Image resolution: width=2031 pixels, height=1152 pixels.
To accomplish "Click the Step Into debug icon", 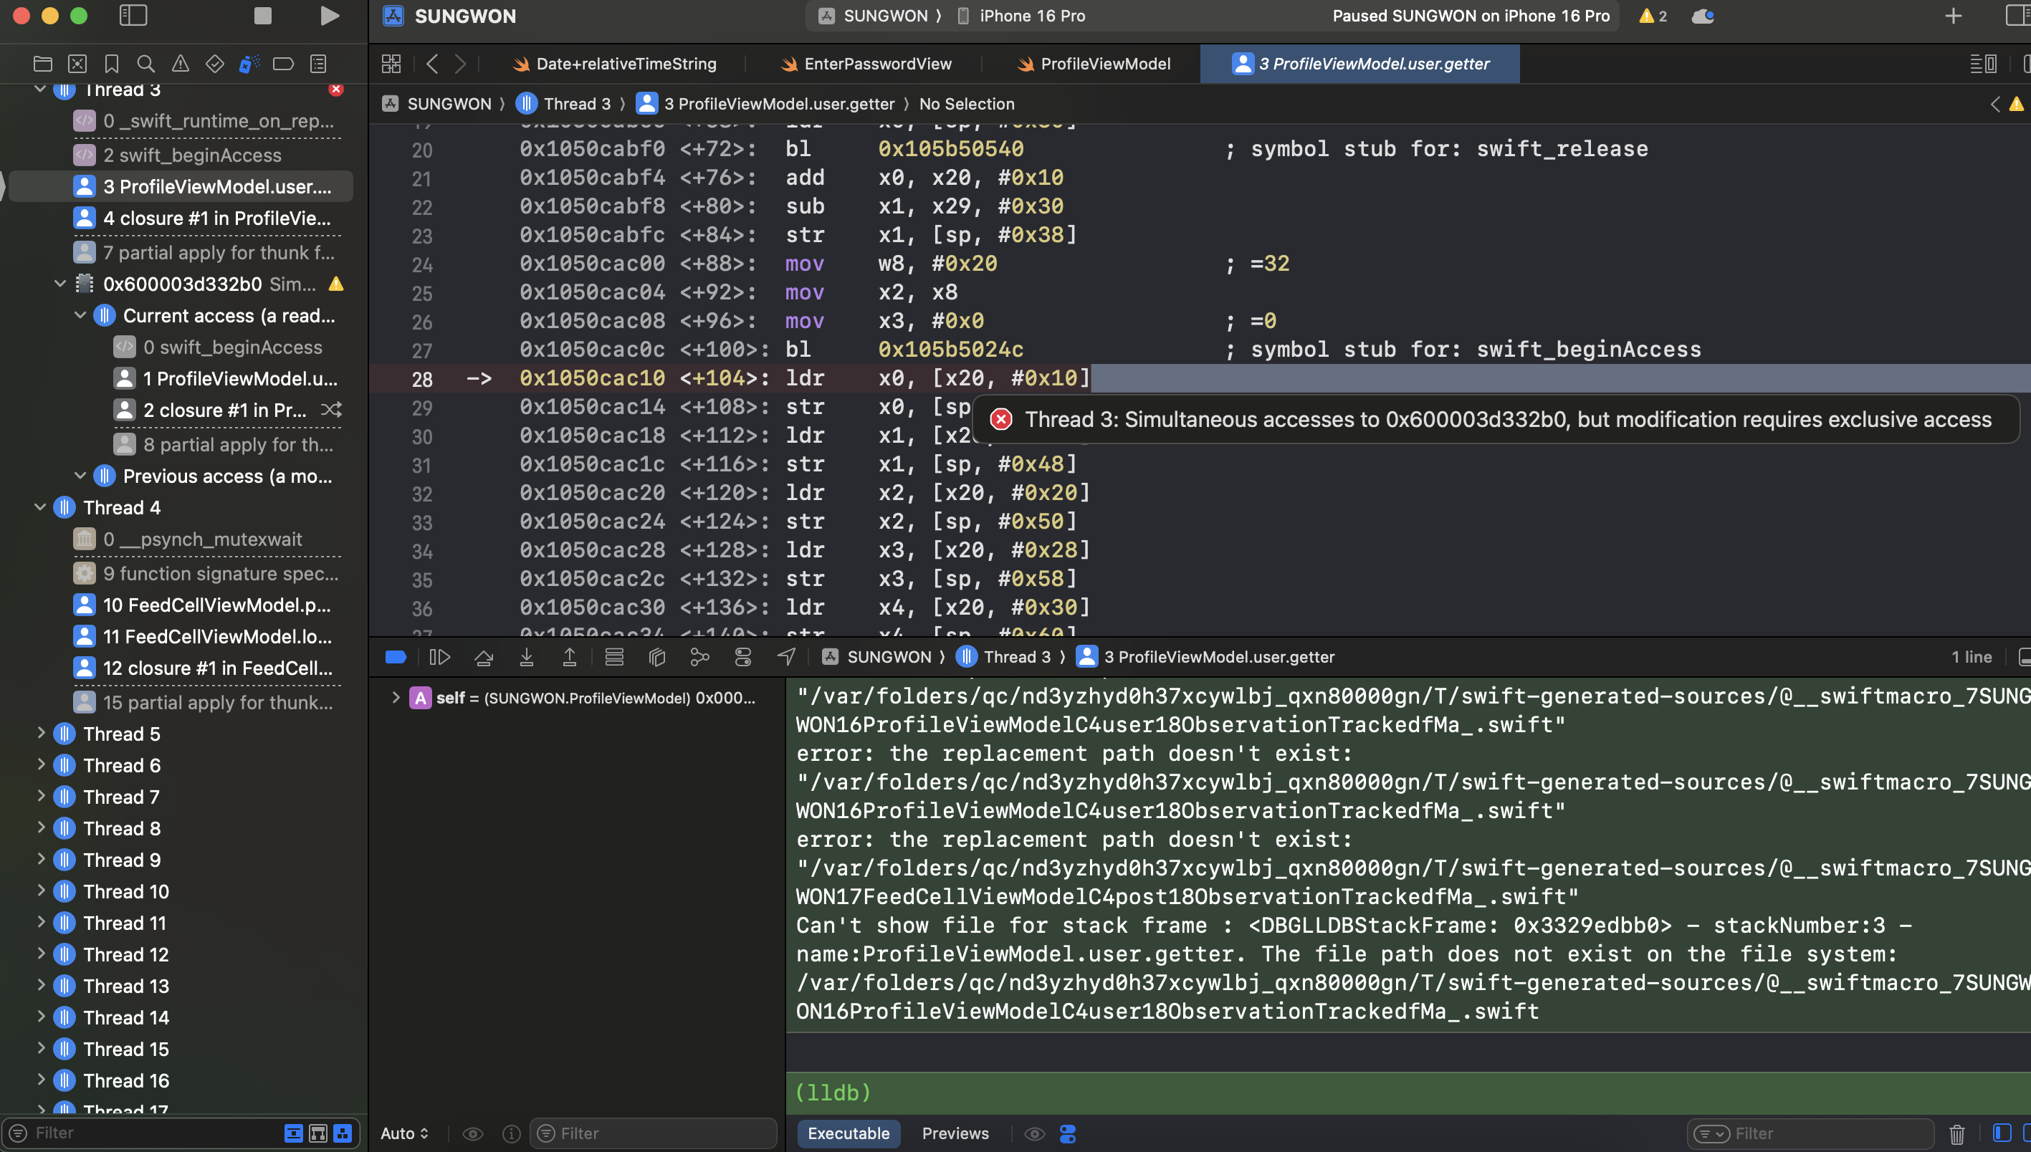I will [526, 657].
